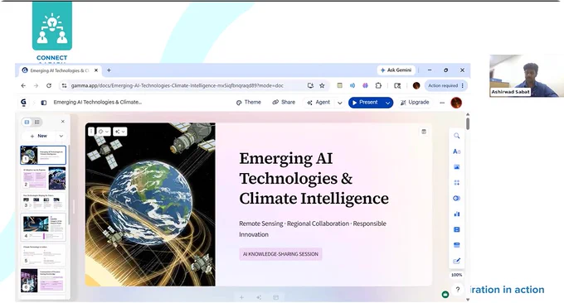Expand the Agent dropdown arrow
The height and width of the screenshot is (303, 564).
click(x=339, y=103)
